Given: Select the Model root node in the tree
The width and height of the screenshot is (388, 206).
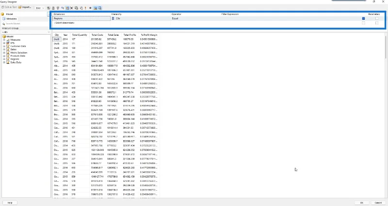Looking at the screenshot, I should [10, 37].
